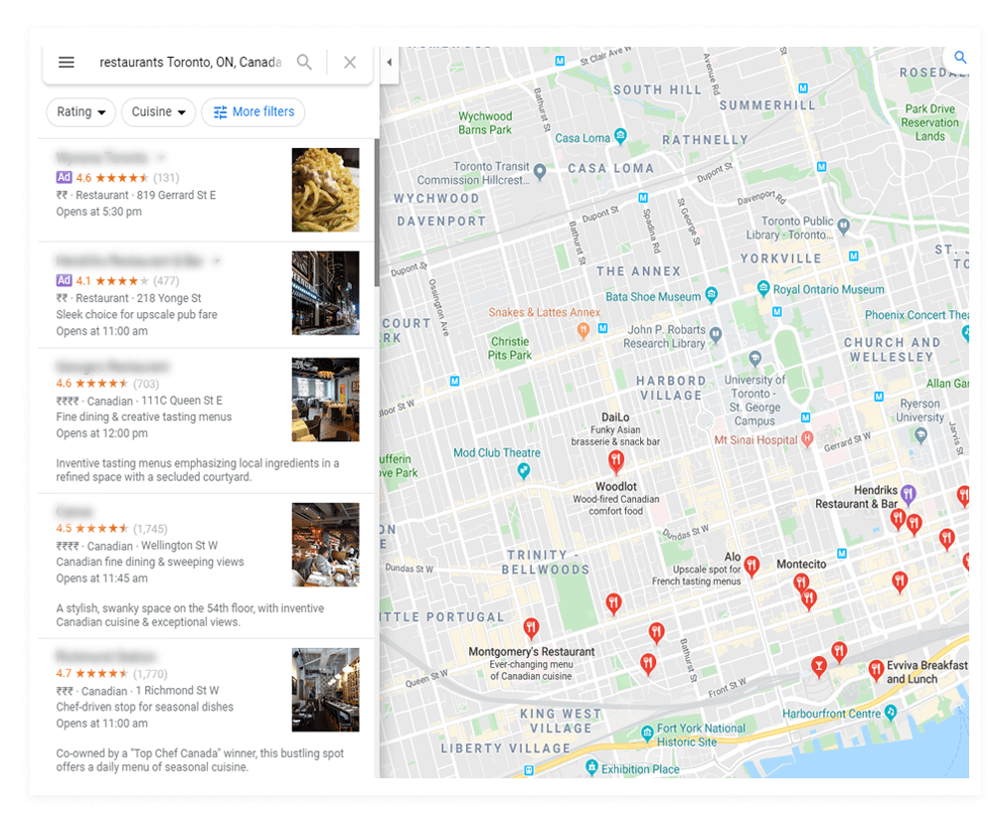Image resolution: width=1001 pixels, height=826 pixels.
Task: Click the Fort York National Historic Site marker
Action: tap(647, 733)
